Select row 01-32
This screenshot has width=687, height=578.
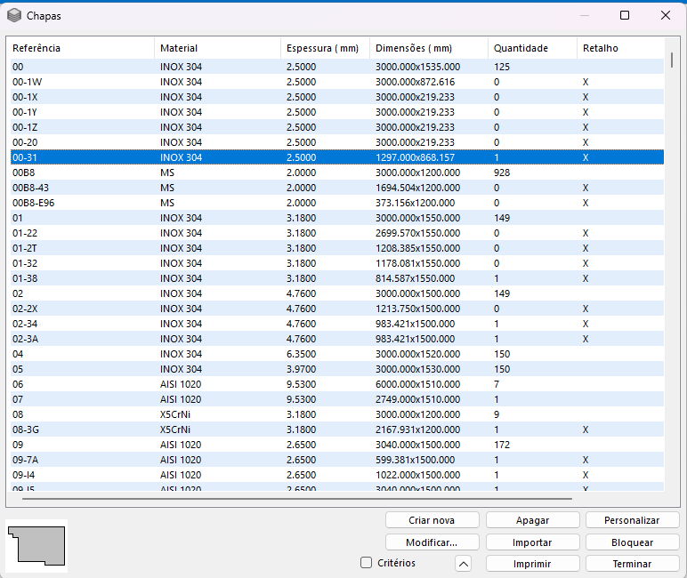click(x=337, y=263)
